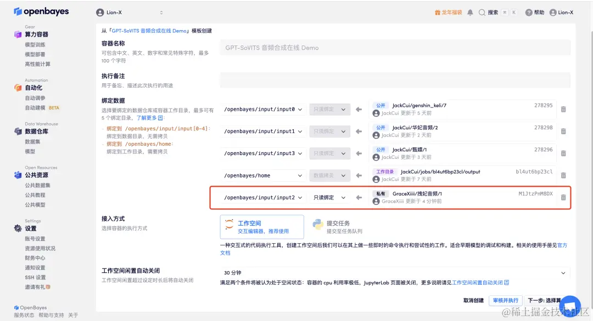Open the 30 分钟 idle shutdown dropdown
The image size is (593, 321).
395,273
